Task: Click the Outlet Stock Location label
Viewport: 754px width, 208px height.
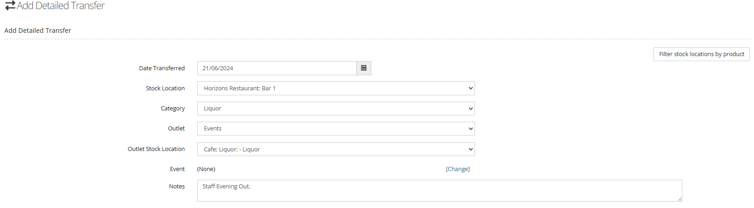Action: click(x=156, y=149)
